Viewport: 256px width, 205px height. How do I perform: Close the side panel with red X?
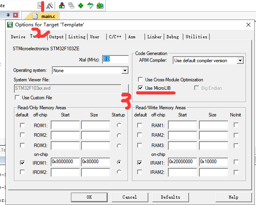pyautogui.click(x=15, y=15)
